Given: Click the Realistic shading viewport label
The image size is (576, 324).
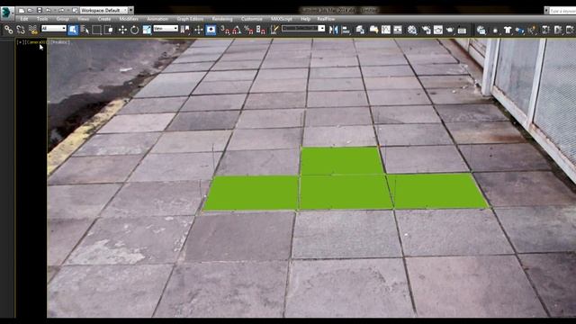Looking at the screenshot, I should (x=59, y=42).
